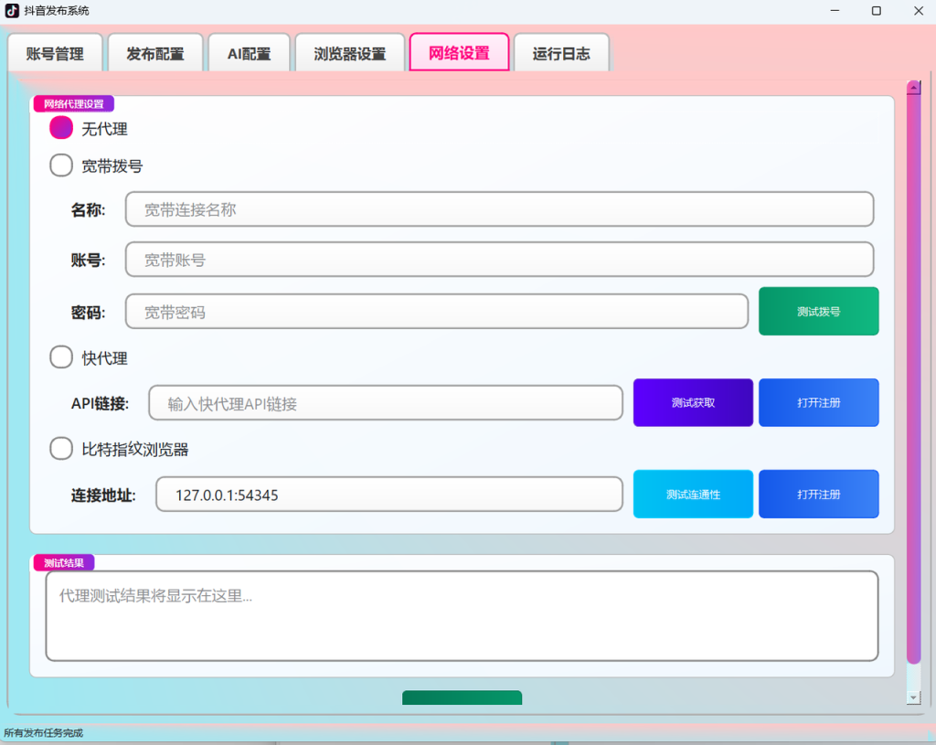Click the scrollbar down arrow
This screenshot has height=745, width=936.
[x=913, y=697]
